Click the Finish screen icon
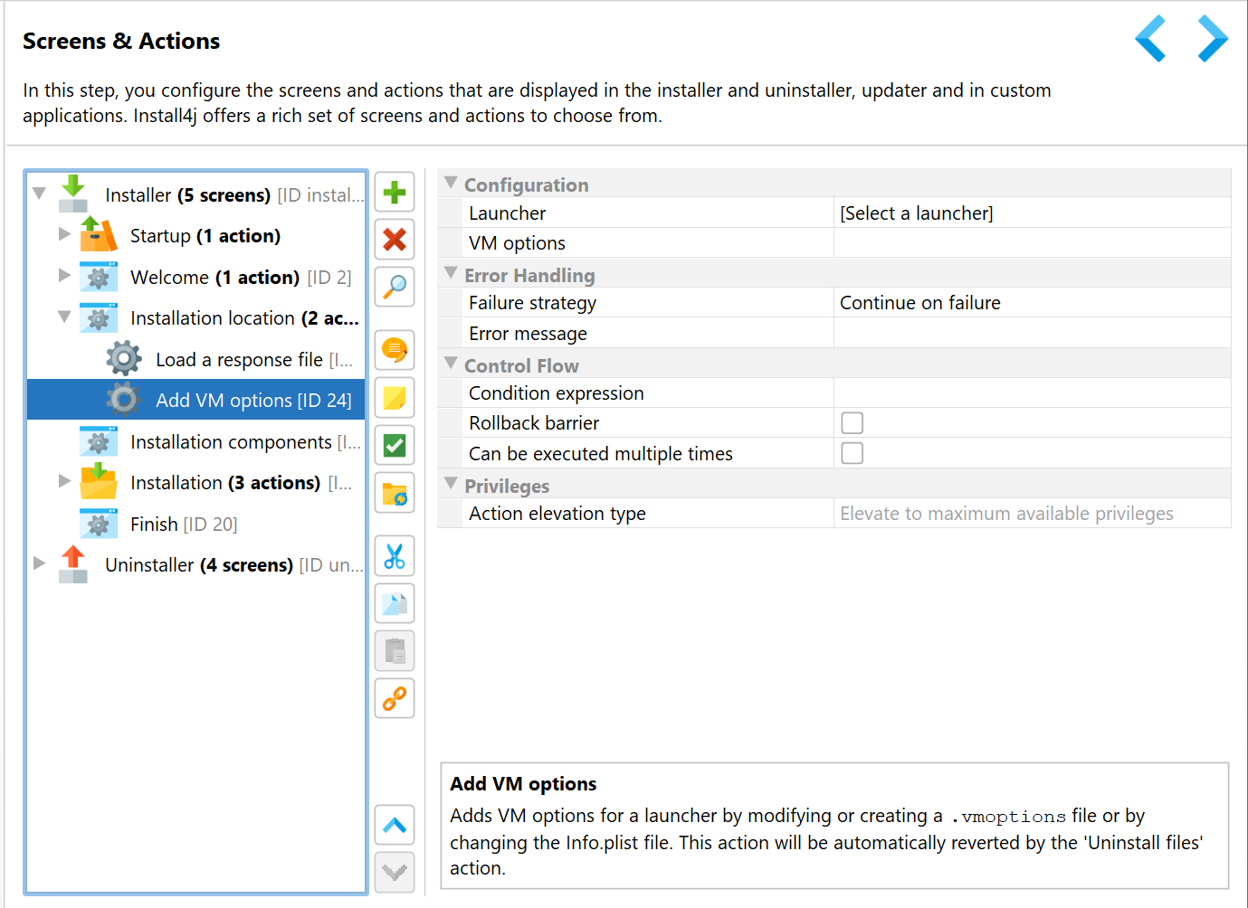1248x908 pixels. click(x=99, y=524)
